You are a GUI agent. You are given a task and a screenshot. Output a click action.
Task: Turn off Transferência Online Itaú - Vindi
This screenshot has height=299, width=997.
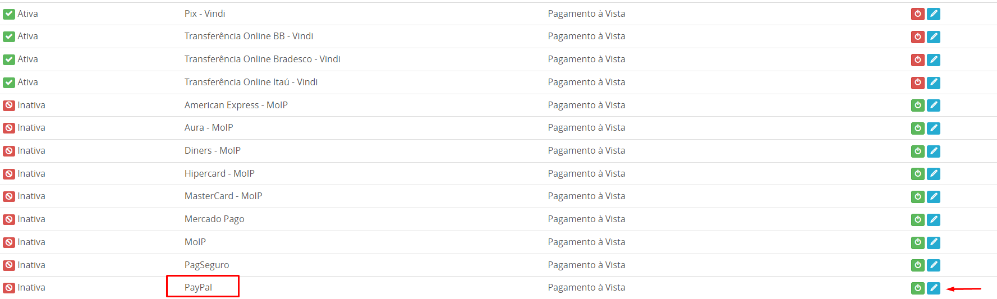coord(917,82)
